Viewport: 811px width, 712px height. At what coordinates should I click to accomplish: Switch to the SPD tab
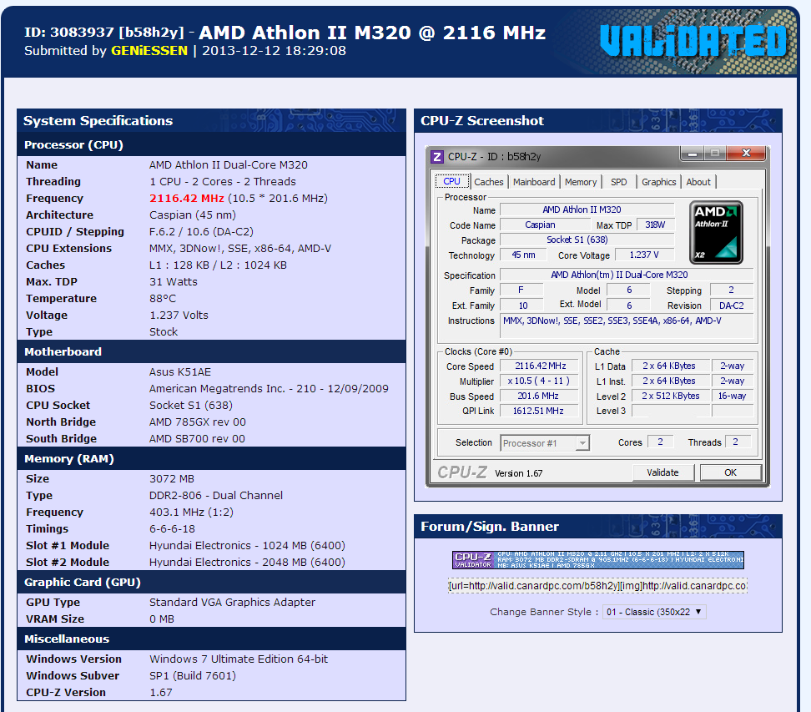point(618,182)
